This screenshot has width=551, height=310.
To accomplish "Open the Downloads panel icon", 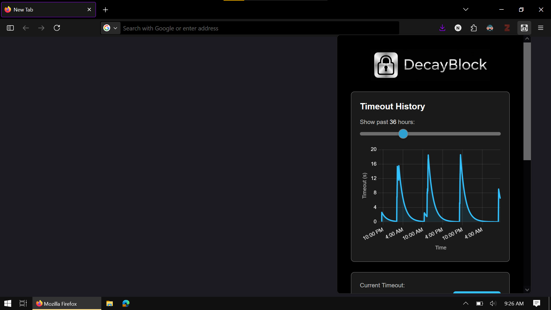I will click(442, 28).
